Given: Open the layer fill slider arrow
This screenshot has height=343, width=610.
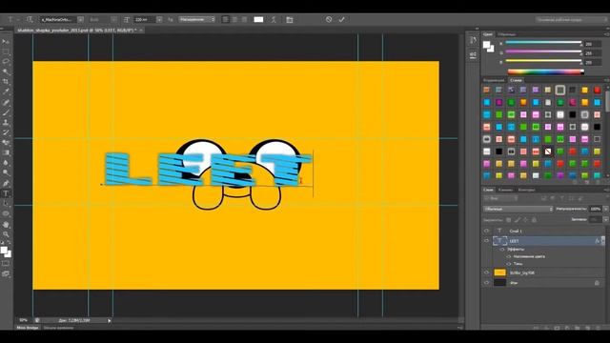Looking at the screenshot, I should (x=605, y=220).
